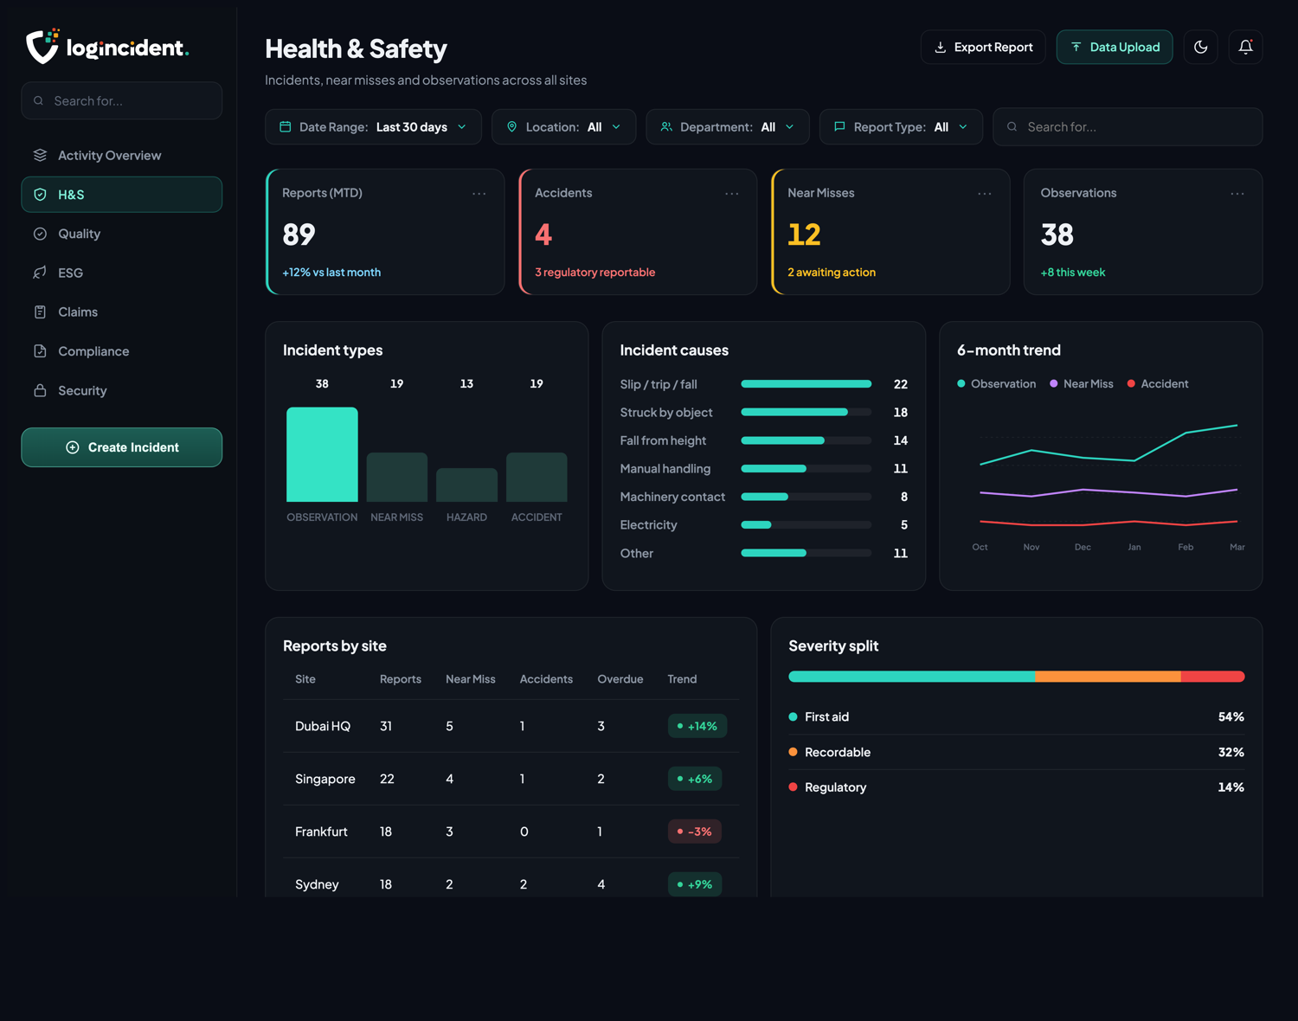The height and width of the screenshot is (1021, 1298).
Task: Click the +6% trend badge
Action: point(695,779)
